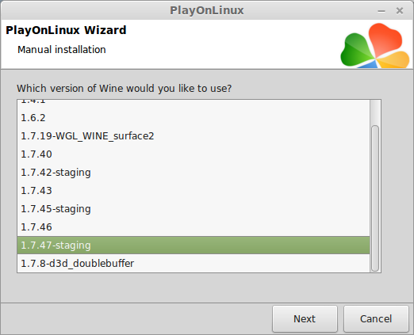Select Wine version 1.7.46
Image resolution: width=414 pixels, height=335 pixels.
pos(194,227)
